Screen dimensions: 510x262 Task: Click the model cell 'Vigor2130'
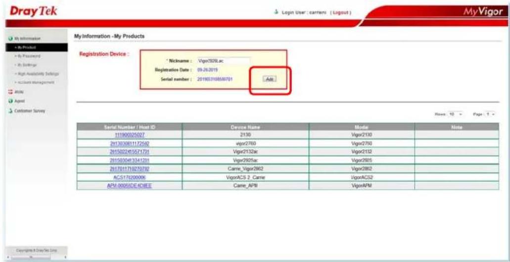tap(362, 135)
